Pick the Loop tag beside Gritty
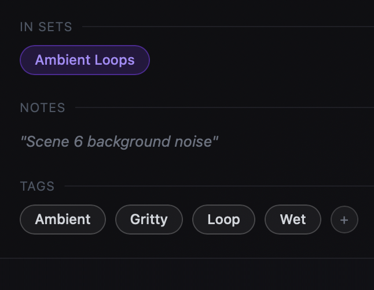 223,220
